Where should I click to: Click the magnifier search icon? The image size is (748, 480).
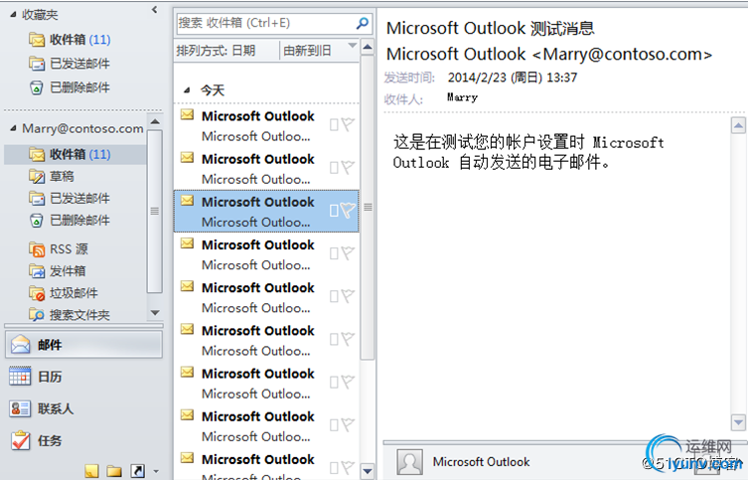(363, 23)
